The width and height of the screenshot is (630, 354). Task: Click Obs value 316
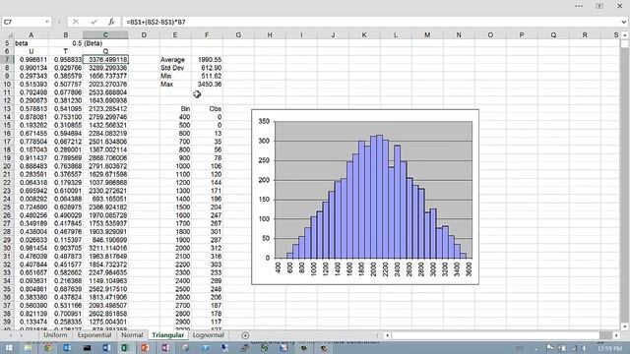pos(207,256)
